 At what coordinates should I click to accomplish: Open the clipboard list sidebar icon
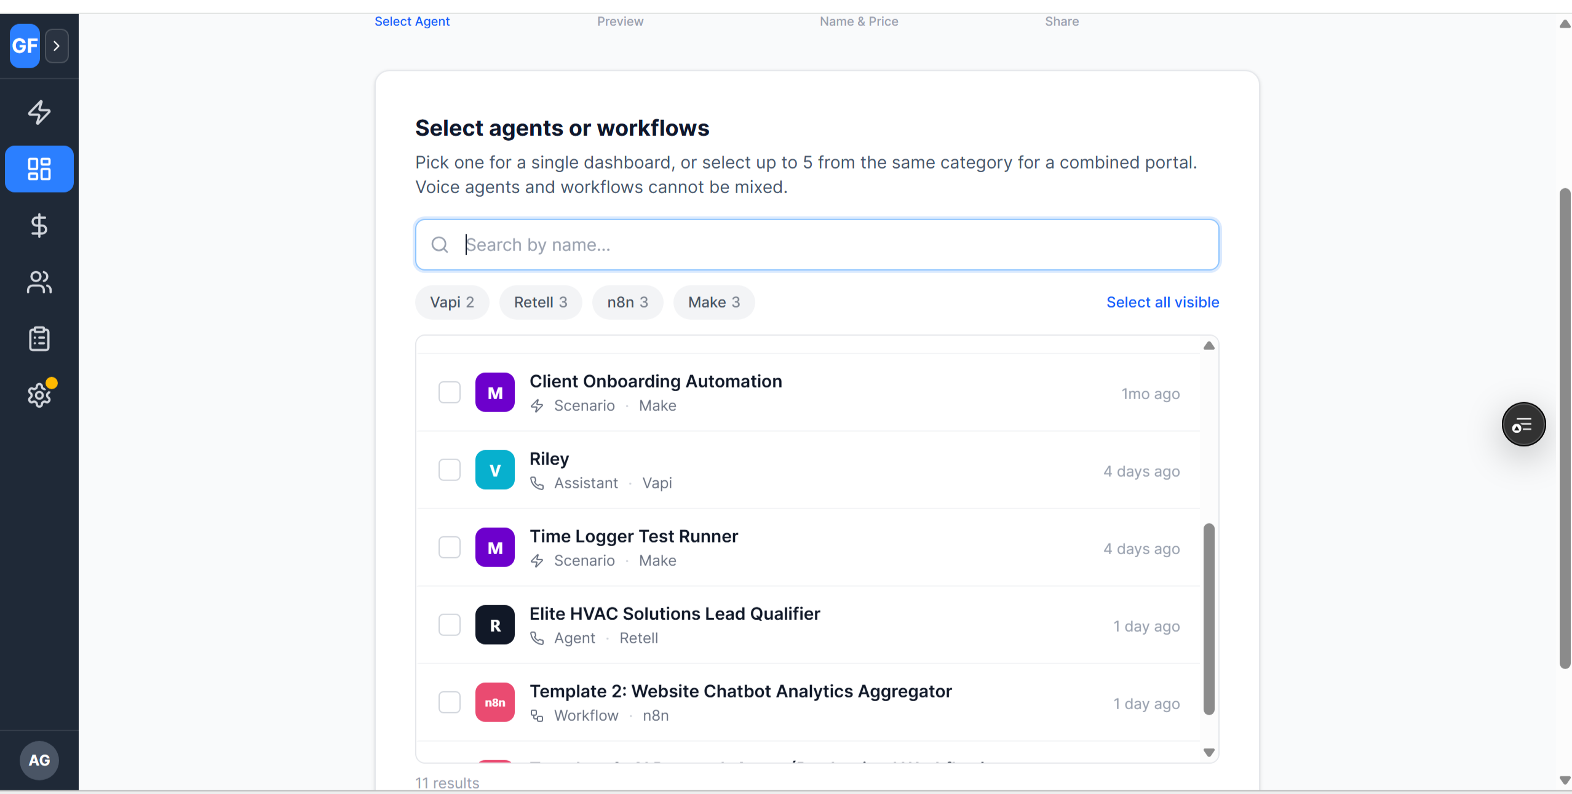39,339
